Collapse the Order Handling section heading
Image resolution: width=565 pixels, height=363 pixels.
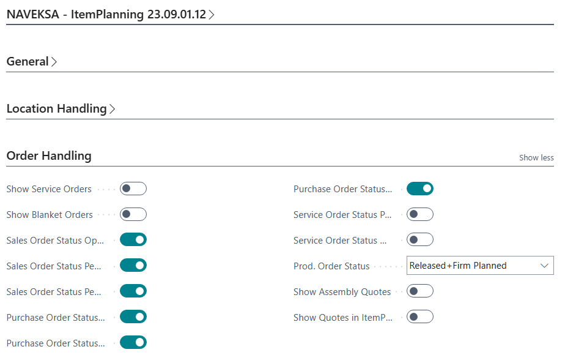(x=49, y=156)
